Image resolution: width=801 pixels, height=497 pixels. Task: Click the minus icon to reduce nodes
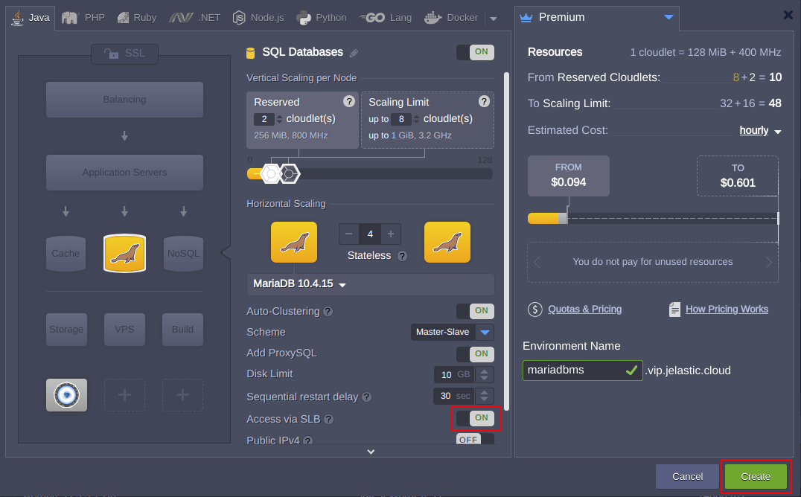pyautogui.click(x=349, y=234)
